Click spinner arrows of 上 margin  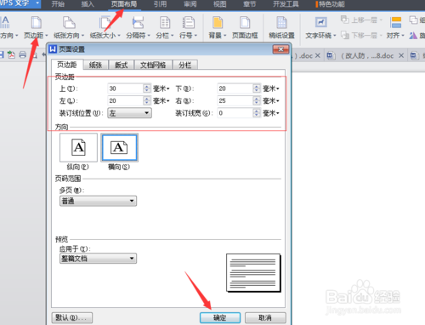tap(147, 88)
